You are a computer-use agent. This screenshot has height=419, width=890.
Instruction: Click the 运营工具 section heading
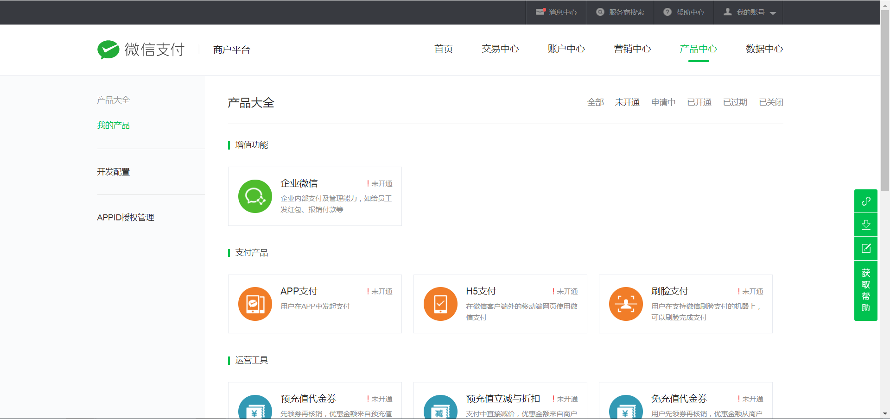coord(252,360)
